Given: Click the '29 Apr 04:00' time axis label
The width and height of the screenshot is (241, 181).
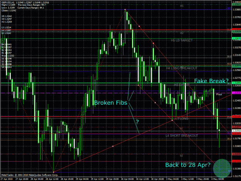Looking at the screenshot, I should (x=82, y=179).
